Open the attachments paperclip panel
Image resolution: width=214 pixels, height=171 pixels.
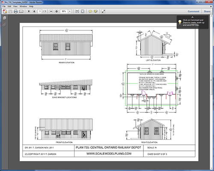tap(4, 25)
